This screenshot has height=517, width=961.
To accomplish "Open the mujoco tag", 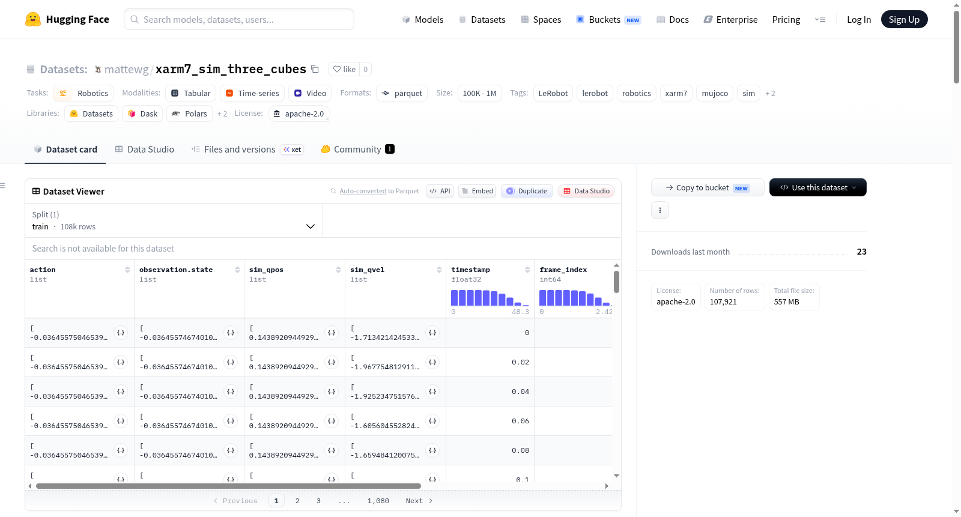I will pyautogui.click(x=715, y=93).
